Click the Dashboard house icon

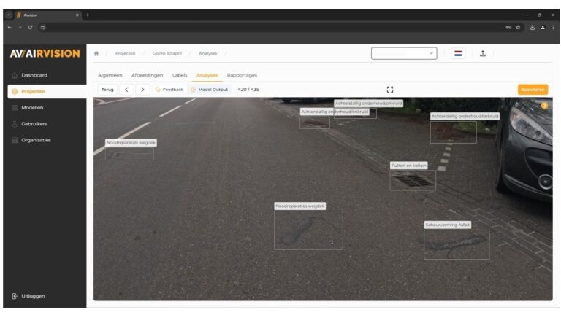(x=15, y=75)
